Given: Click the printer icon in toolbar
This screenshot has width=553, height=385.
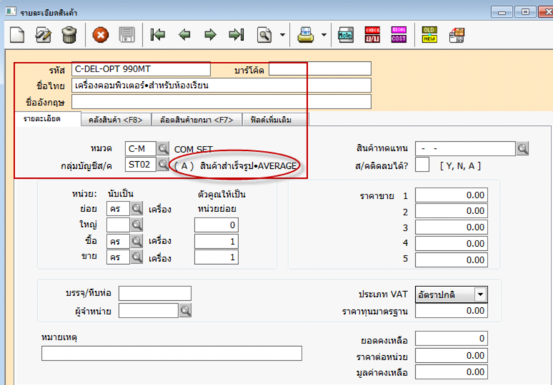Looking at the screenshot, I should click(305, 34).
